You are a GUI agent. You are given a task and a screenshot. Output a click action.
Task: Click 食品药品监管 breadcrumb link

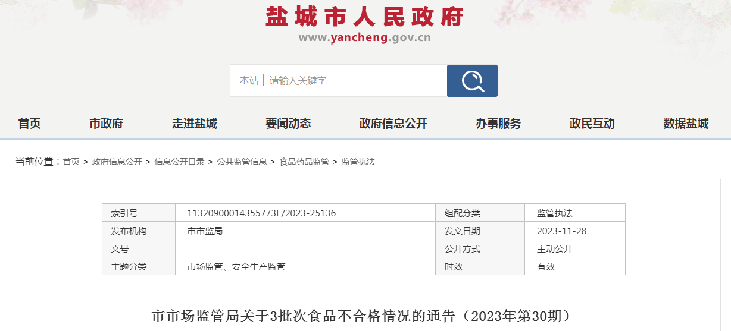tap(305, 162)
